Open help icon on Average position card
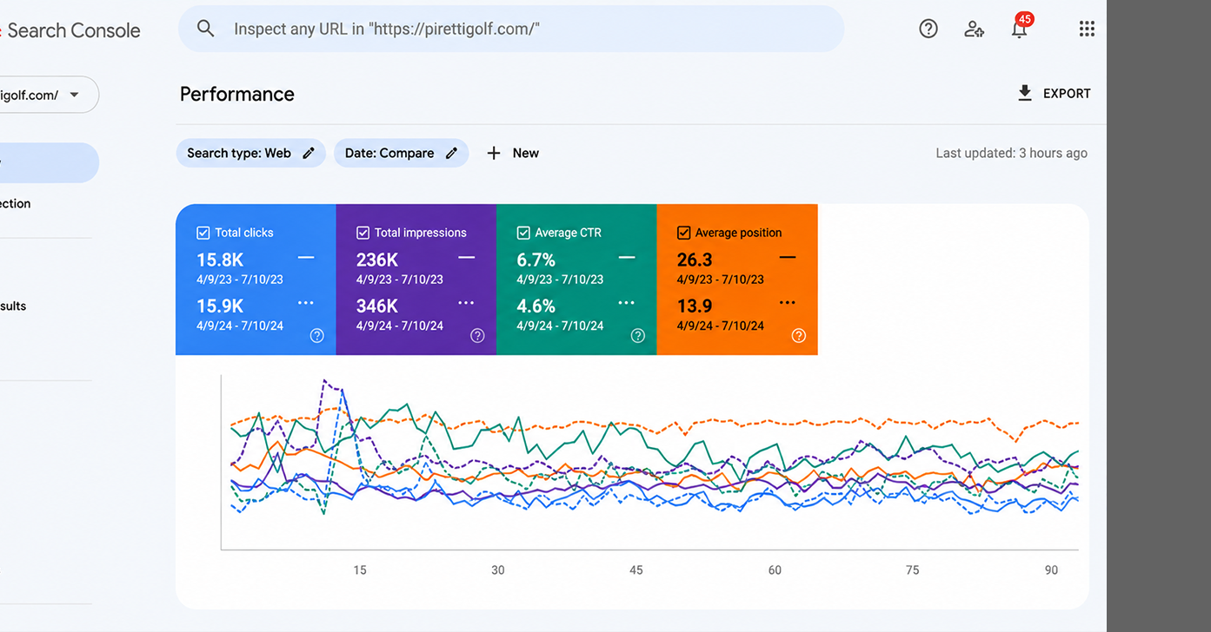Screen dimensions: 1211x632 (x=799, y=336)
